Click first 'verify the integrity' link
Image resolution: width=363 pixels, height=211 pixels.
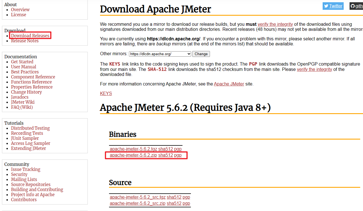(x=275, y=24)
